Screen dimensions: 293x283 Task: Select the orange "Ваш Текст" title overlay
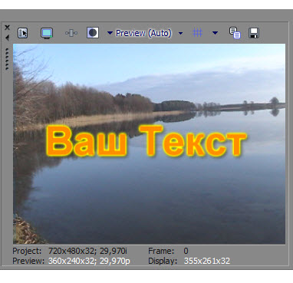click(x=146, y=141)
